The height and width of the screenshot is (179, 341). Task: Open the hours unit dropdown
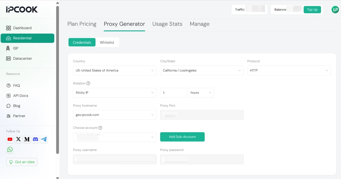coord(201,93)
